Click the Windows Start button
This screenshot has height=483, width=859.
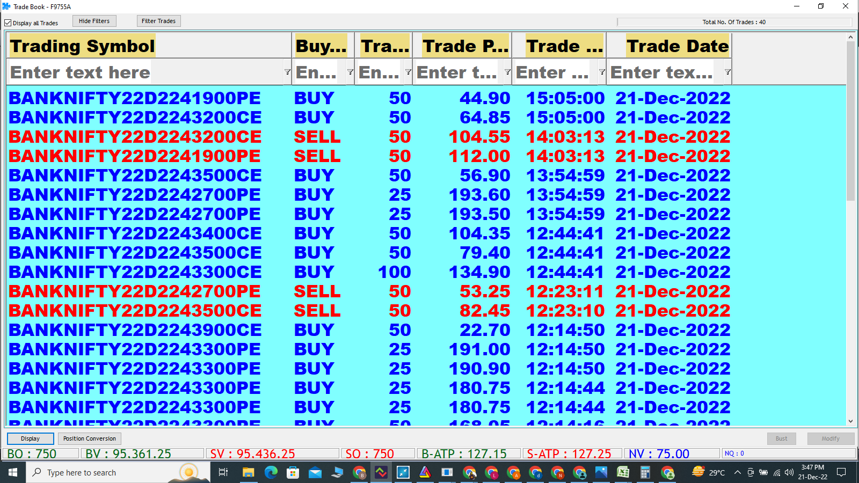13,472
